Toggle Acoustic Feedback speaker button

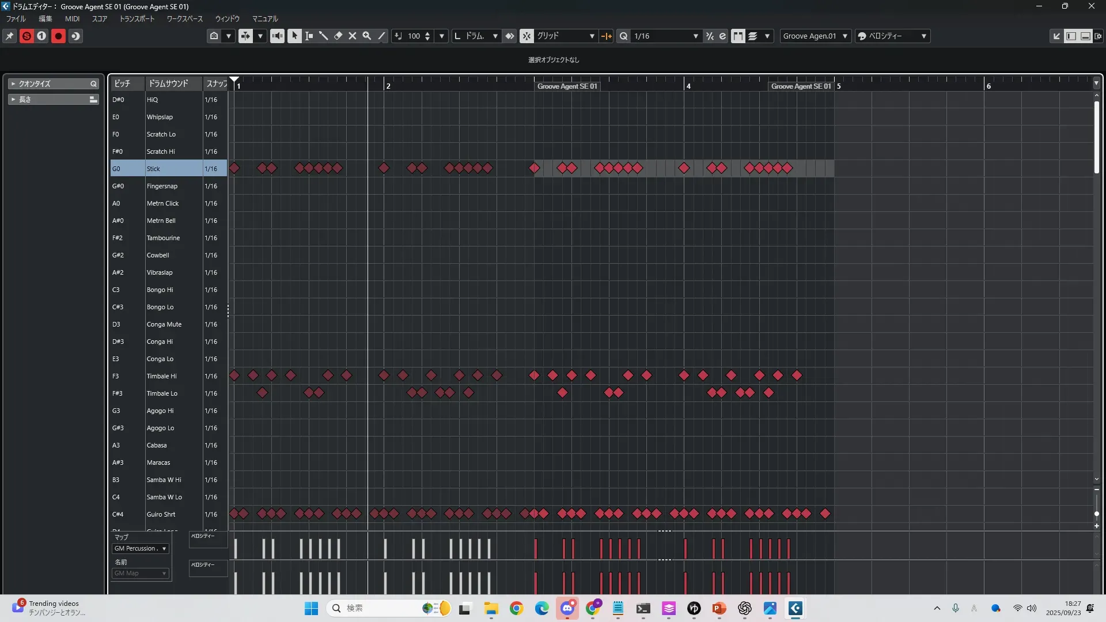pos(277,36)
